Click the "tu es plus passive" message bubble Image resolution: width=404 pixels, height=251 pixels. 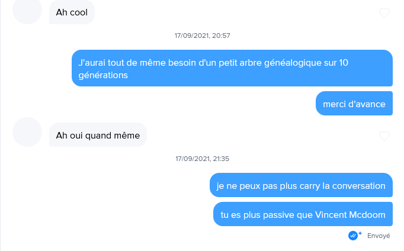[x=303, y=214]
